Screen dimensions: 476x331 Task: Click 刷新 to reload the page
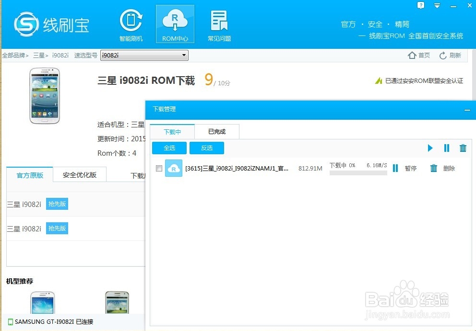point(450,56)
